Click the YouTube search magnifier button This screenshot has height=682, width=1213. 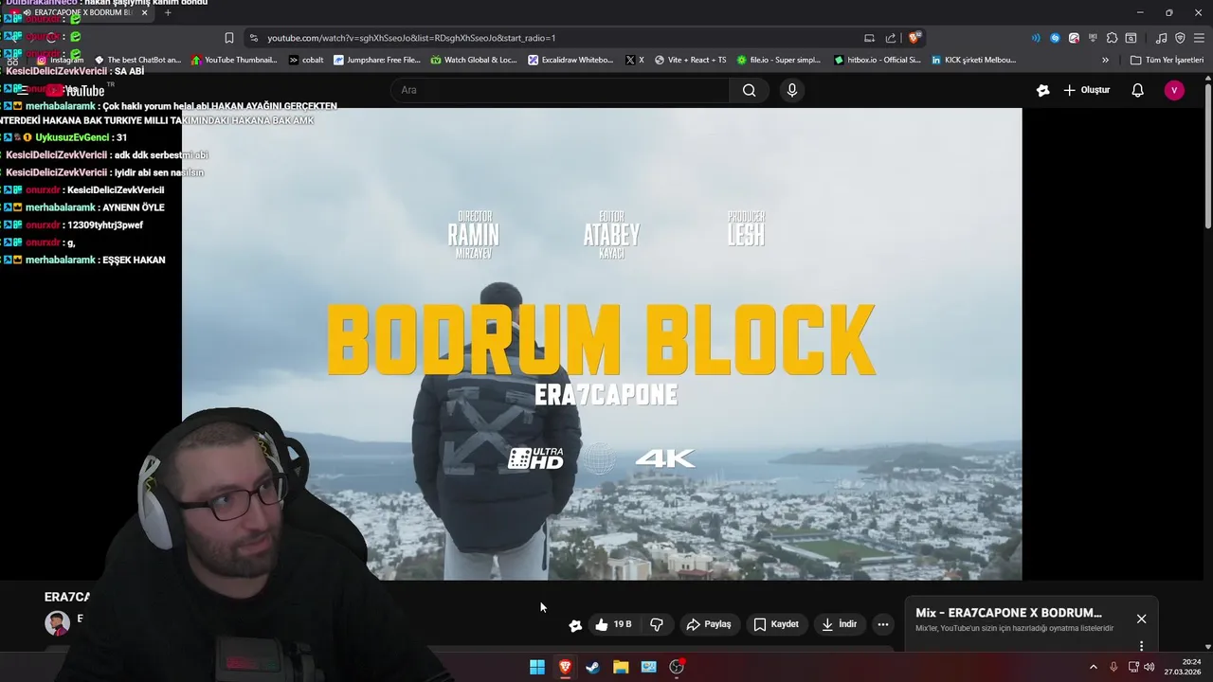(750, 90)
